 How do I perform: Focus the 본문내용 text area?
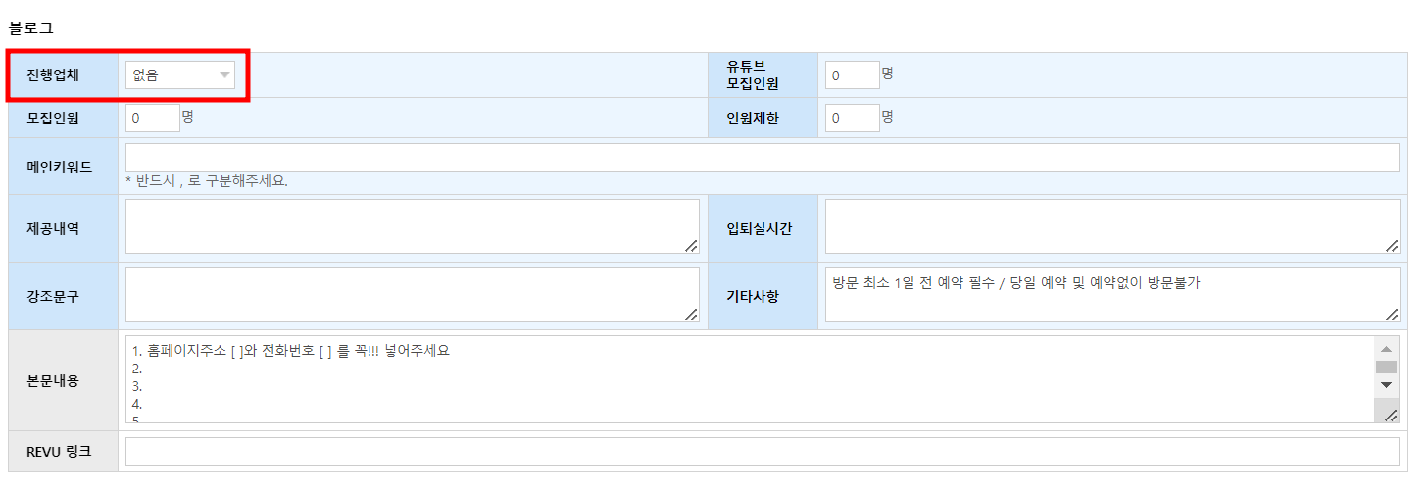point(745,379)
